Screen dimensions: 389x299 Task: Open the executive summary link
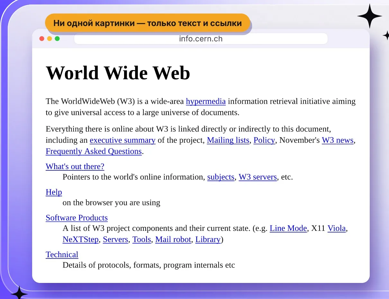(x=122, y=140)
